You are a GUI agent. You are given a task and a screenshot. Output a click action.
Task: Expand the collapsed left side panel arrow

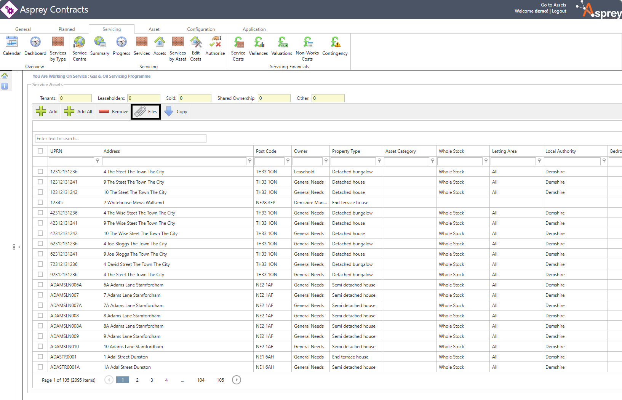(x=19, y=247)
